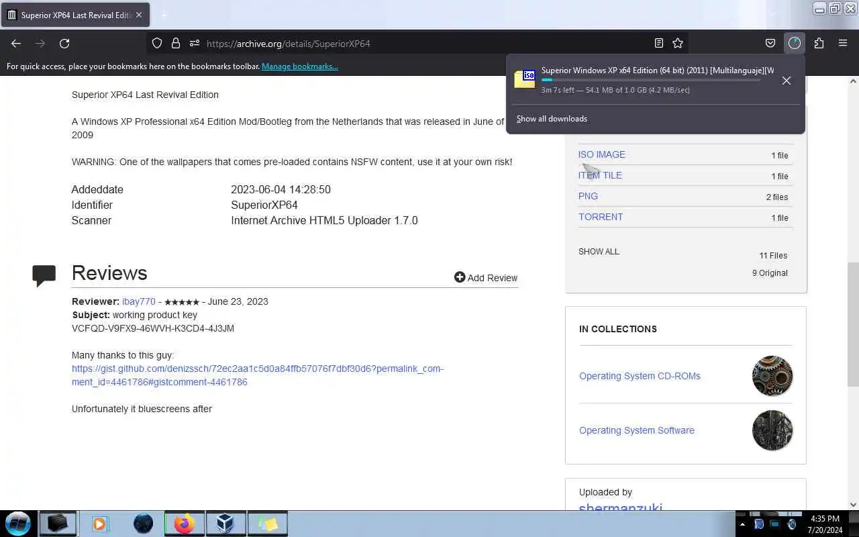859x537 pixels.
Task: Click SHOW ALL download files
Action: tap(599, 252)
